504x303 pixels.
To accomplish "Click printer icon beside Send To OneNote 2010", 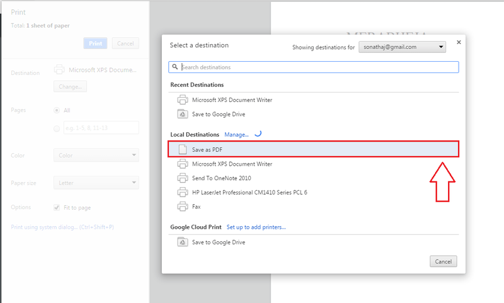I will click(183, 178).
